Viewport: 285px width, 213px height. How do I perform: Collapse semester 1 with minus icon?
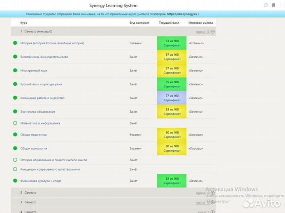pyautogui.click(x=213, y=32)
